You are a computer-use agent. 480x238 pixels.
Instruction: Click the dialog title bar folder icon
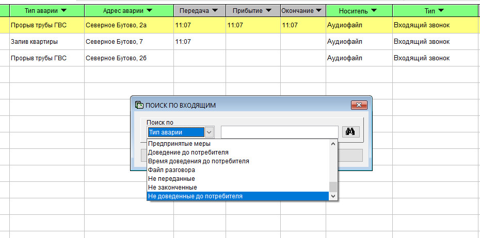tap(139, 105)
